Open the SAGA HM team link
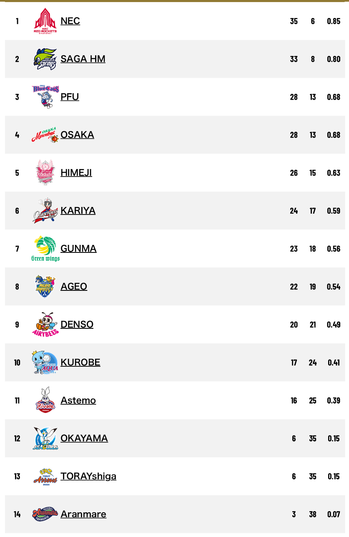Viewport: 349px width, 537px height. point(83,59)
